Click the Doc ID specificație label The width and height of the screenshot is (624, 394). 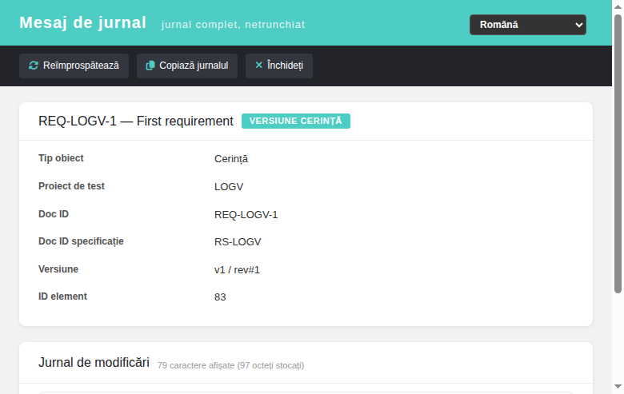click(x=81, y=241)
